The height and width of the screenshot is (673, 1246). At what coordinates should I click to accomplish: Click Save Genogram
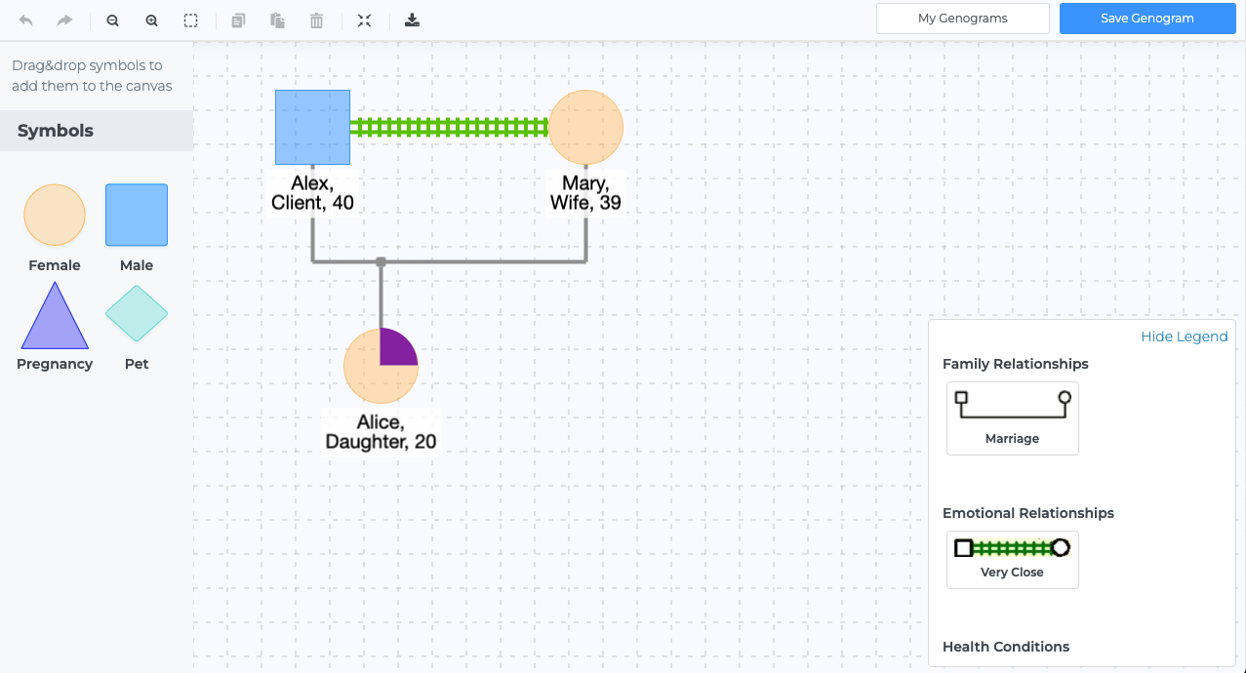[1146, 18]
